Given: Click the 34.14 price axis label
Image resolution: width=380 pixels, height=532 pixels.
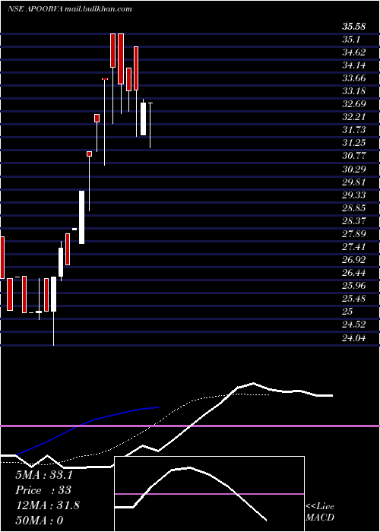Looking at the screenshot, I should [x=354, y=65].
